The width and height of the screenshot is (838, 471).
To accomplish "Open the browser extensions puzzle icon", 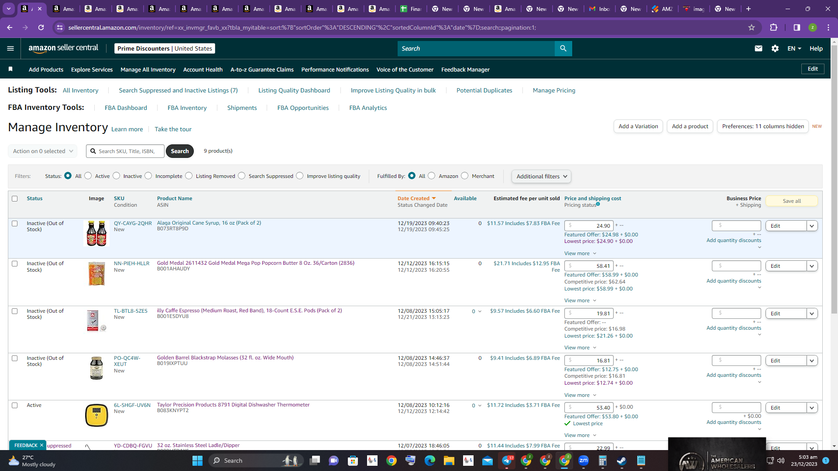I will click(774, 27).
